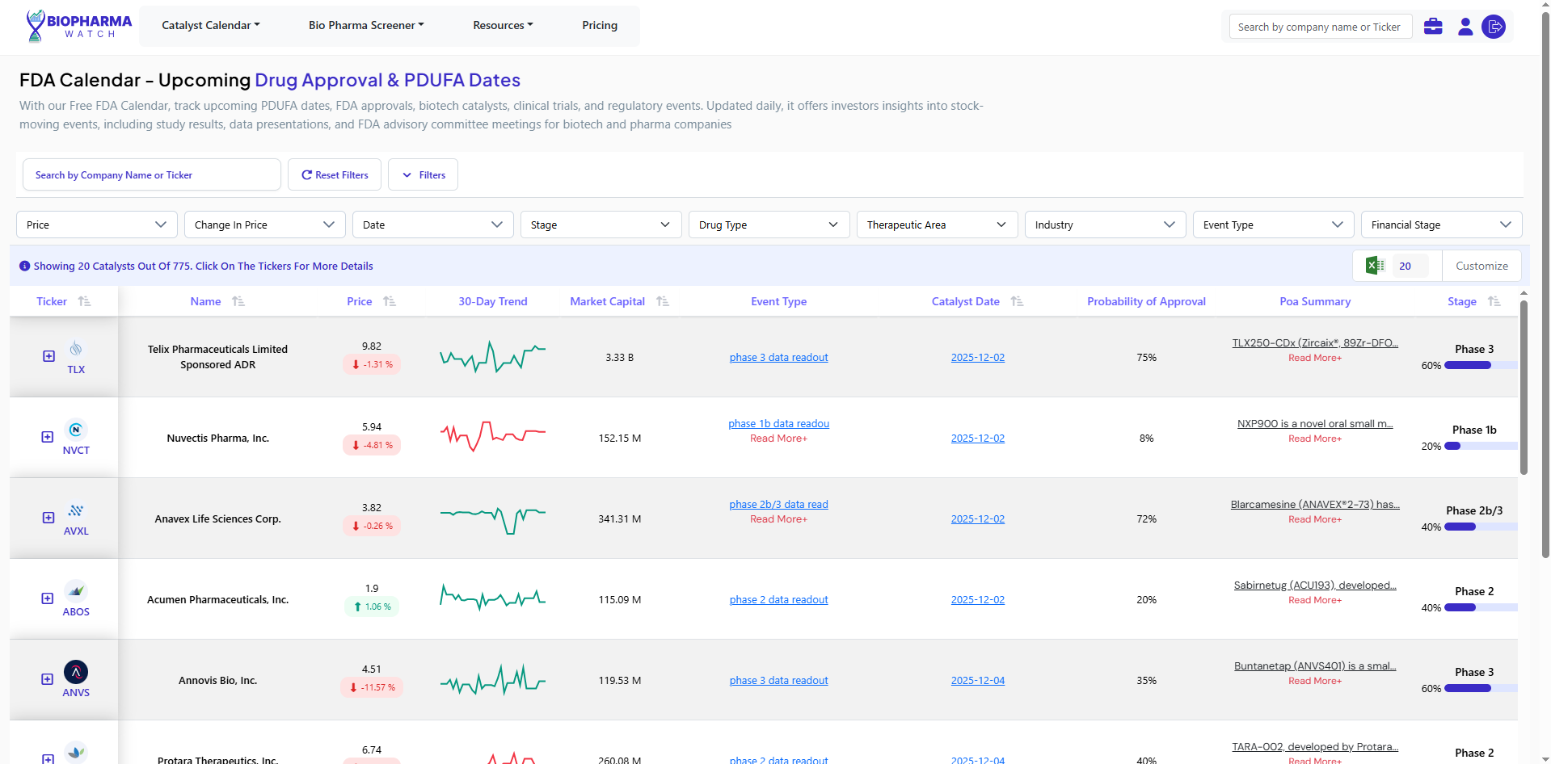The width and height of the screenshot is (1551, 764).
Task: Expand the TLX row details
Action: pos(48,356)
